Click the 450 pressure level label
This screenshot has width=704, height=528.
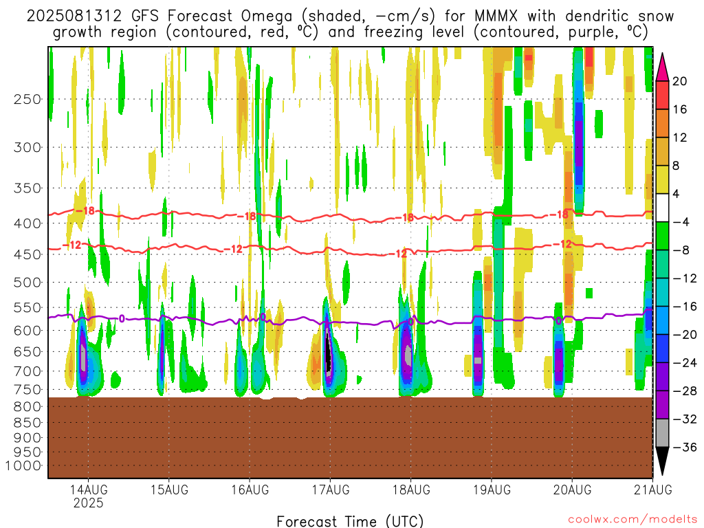27,254
